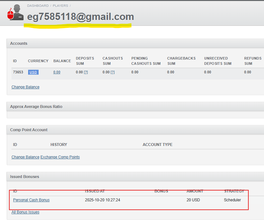This screenshot has height=220, width=264.
Task: Click the Scheduler strategy value
Action: [232, 200]
